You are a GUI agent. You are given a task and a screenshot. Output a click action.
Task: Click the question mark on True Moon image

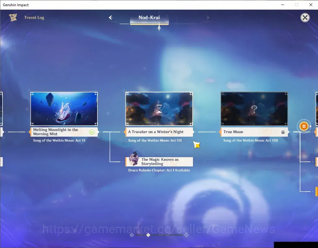click(x=254, y=109)
